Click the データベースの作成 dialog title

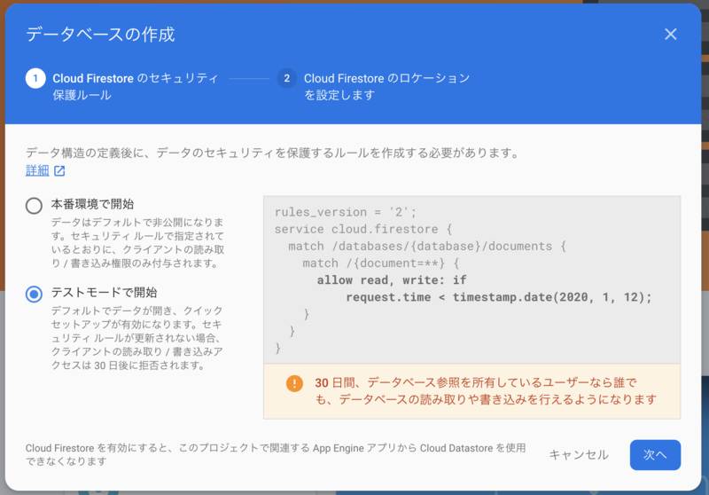coord(100,35)
